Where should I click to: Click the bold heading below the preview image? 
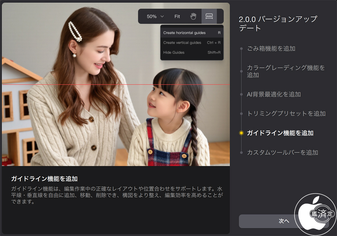pos(44,179)
